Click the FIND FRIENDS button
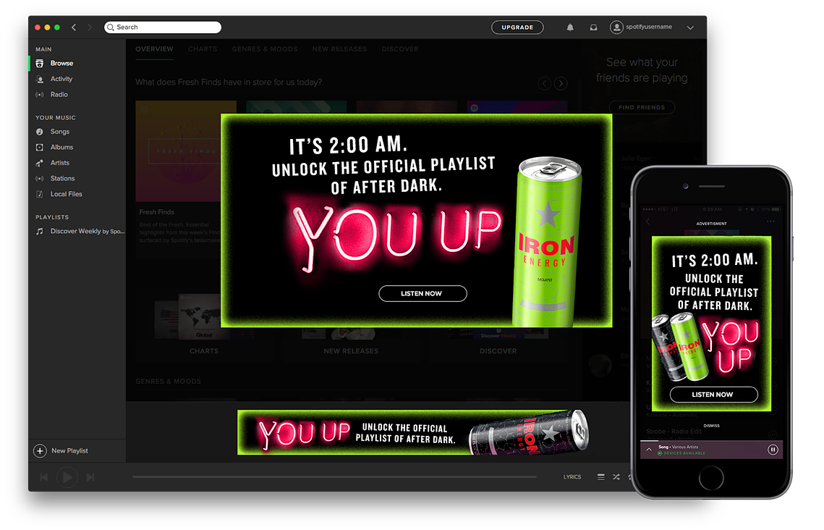Screen dimensions: 824x530 (x=642, y=107)
